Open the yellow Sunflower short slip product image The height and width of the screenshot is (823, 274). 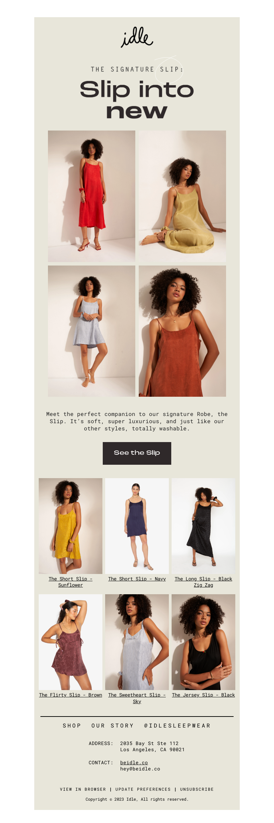[71, 526]
